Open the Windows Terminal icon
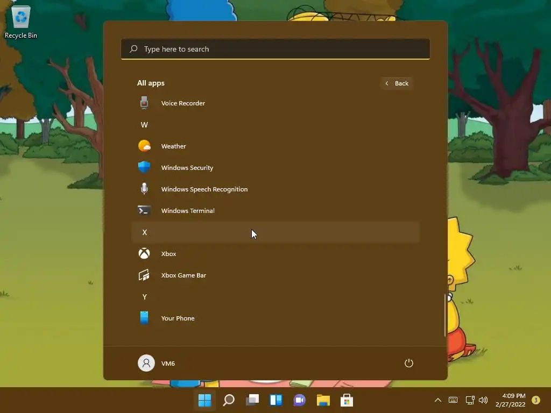 [x=144, y=210]
